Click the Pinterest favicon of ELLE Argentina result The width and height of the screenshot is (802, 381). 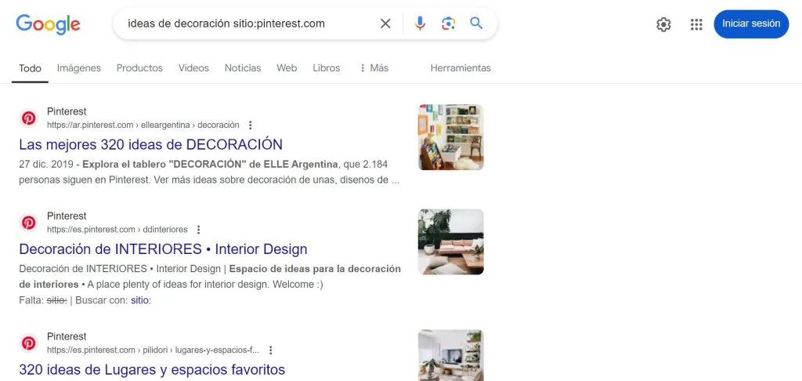coord(29,118)
